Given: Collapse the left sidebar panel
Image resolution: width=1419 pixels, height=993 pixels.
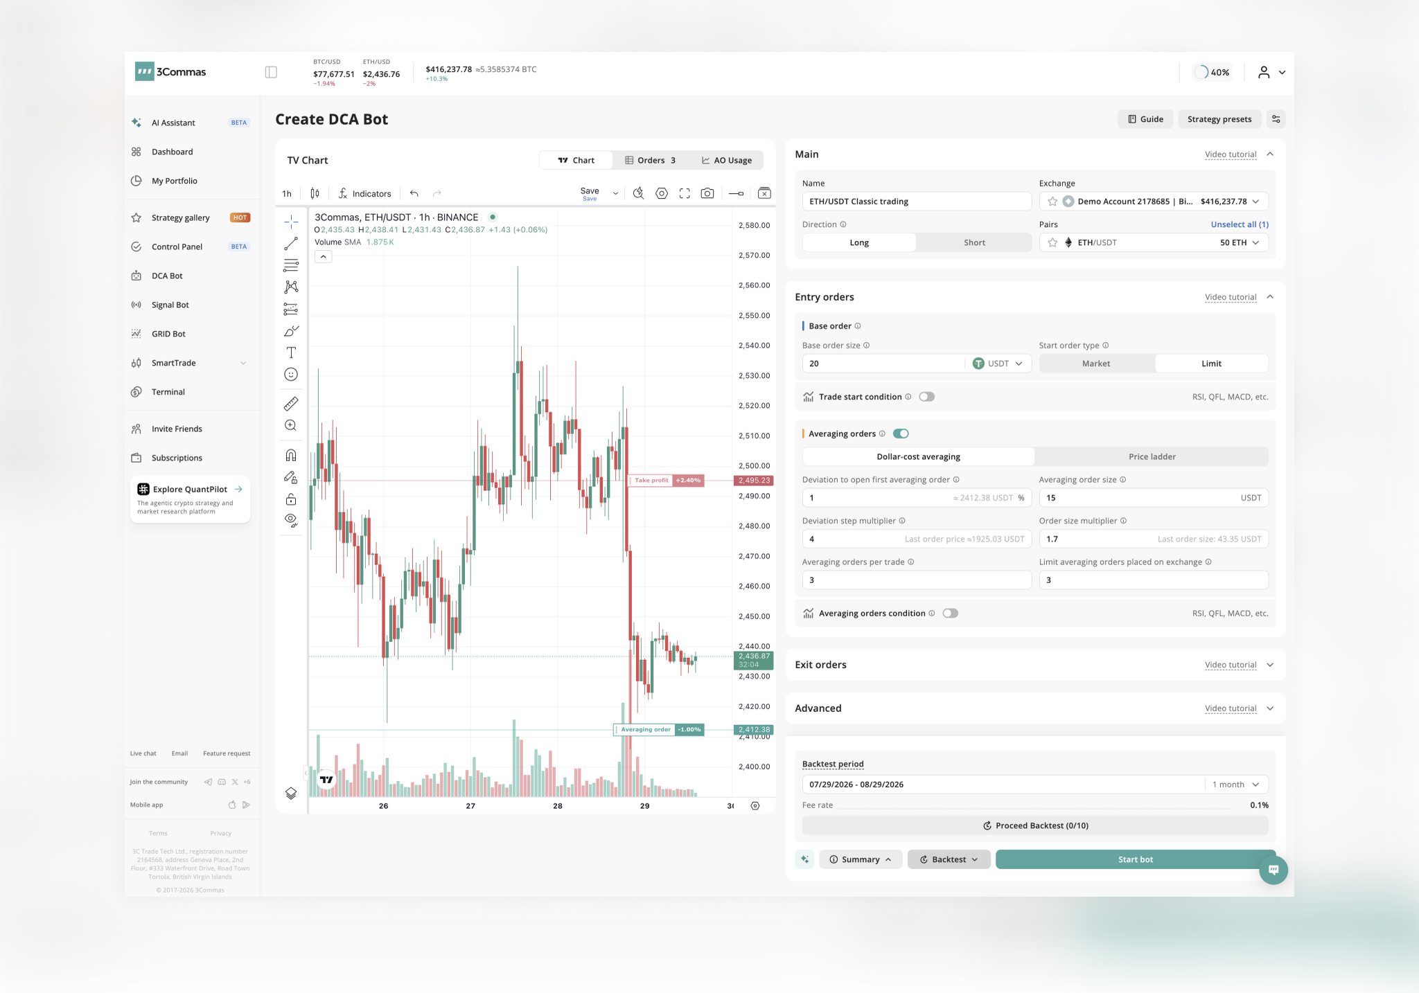Looking at the screenshot, I should tap(271, 72).
